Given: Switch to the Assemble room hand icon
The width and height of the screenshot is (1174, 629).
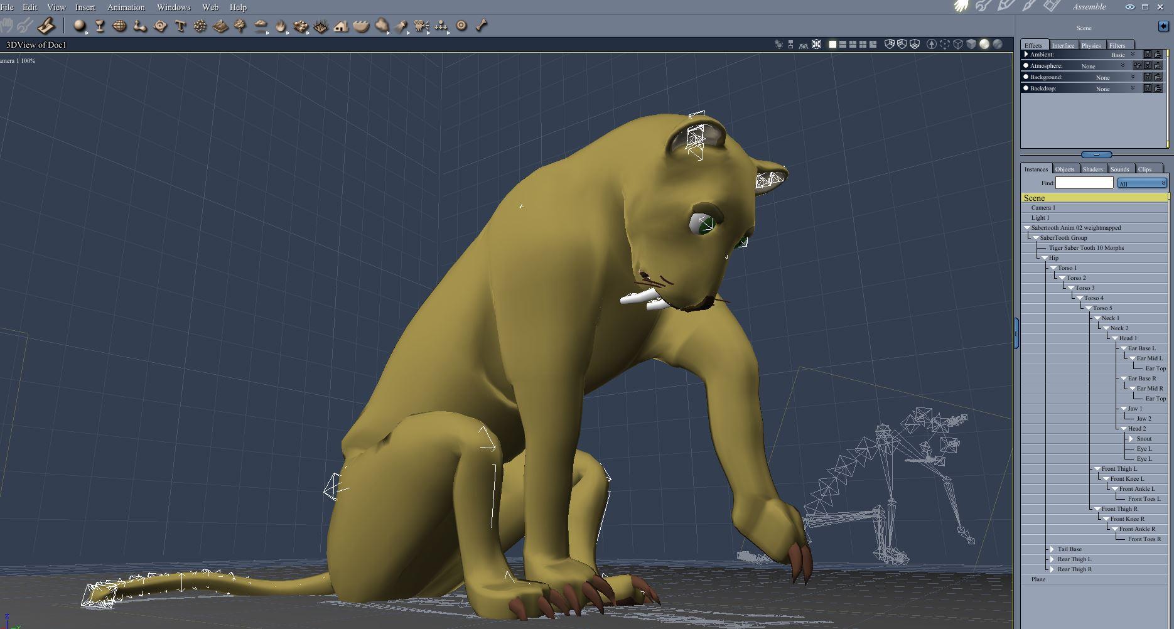Looking at the screenshot, I should (961, 6).
